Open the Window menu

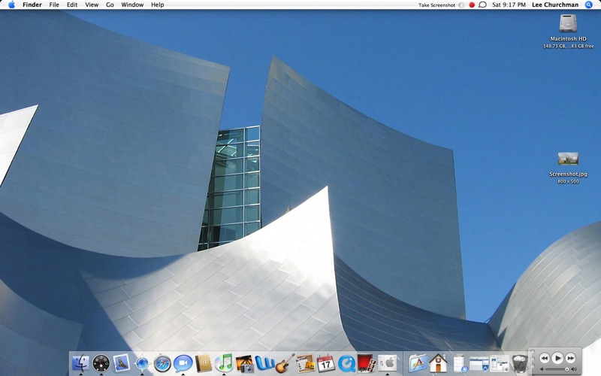click(x=132, y=5)
